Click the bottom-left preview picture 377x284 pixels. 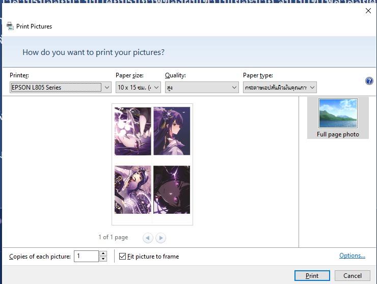tap(133, 189)
